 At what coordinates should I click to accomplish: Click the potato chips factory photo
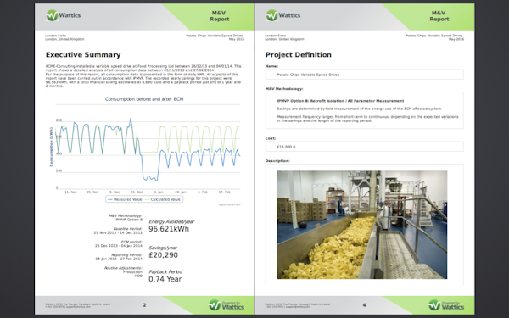[362, 225]
